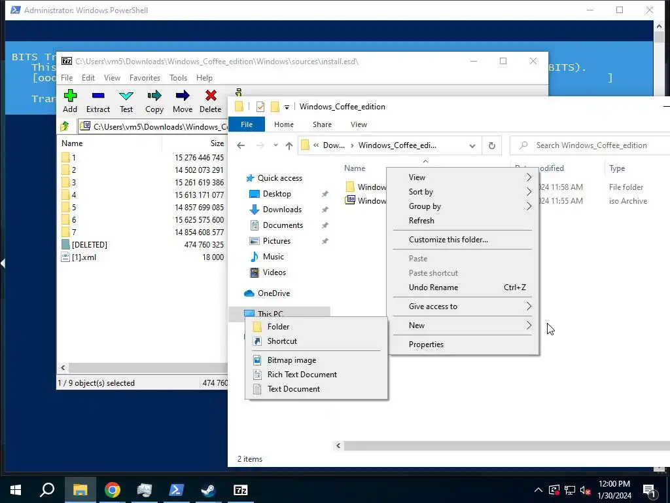The image size is (670, 503).
Task: Open Videos in navigation pane
Action: (x=274, y=272)
